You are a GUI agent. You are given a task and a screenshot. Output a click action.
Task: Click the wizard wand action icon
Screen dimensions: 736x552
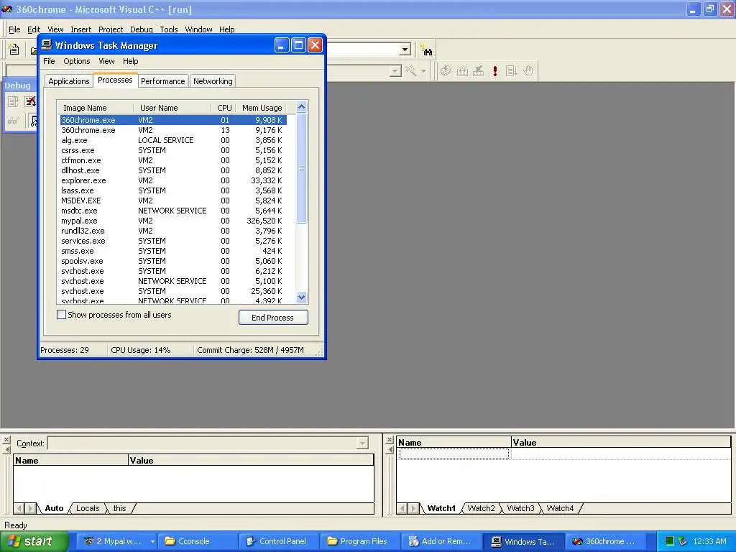pyautogui.click(x=410, y=71)
